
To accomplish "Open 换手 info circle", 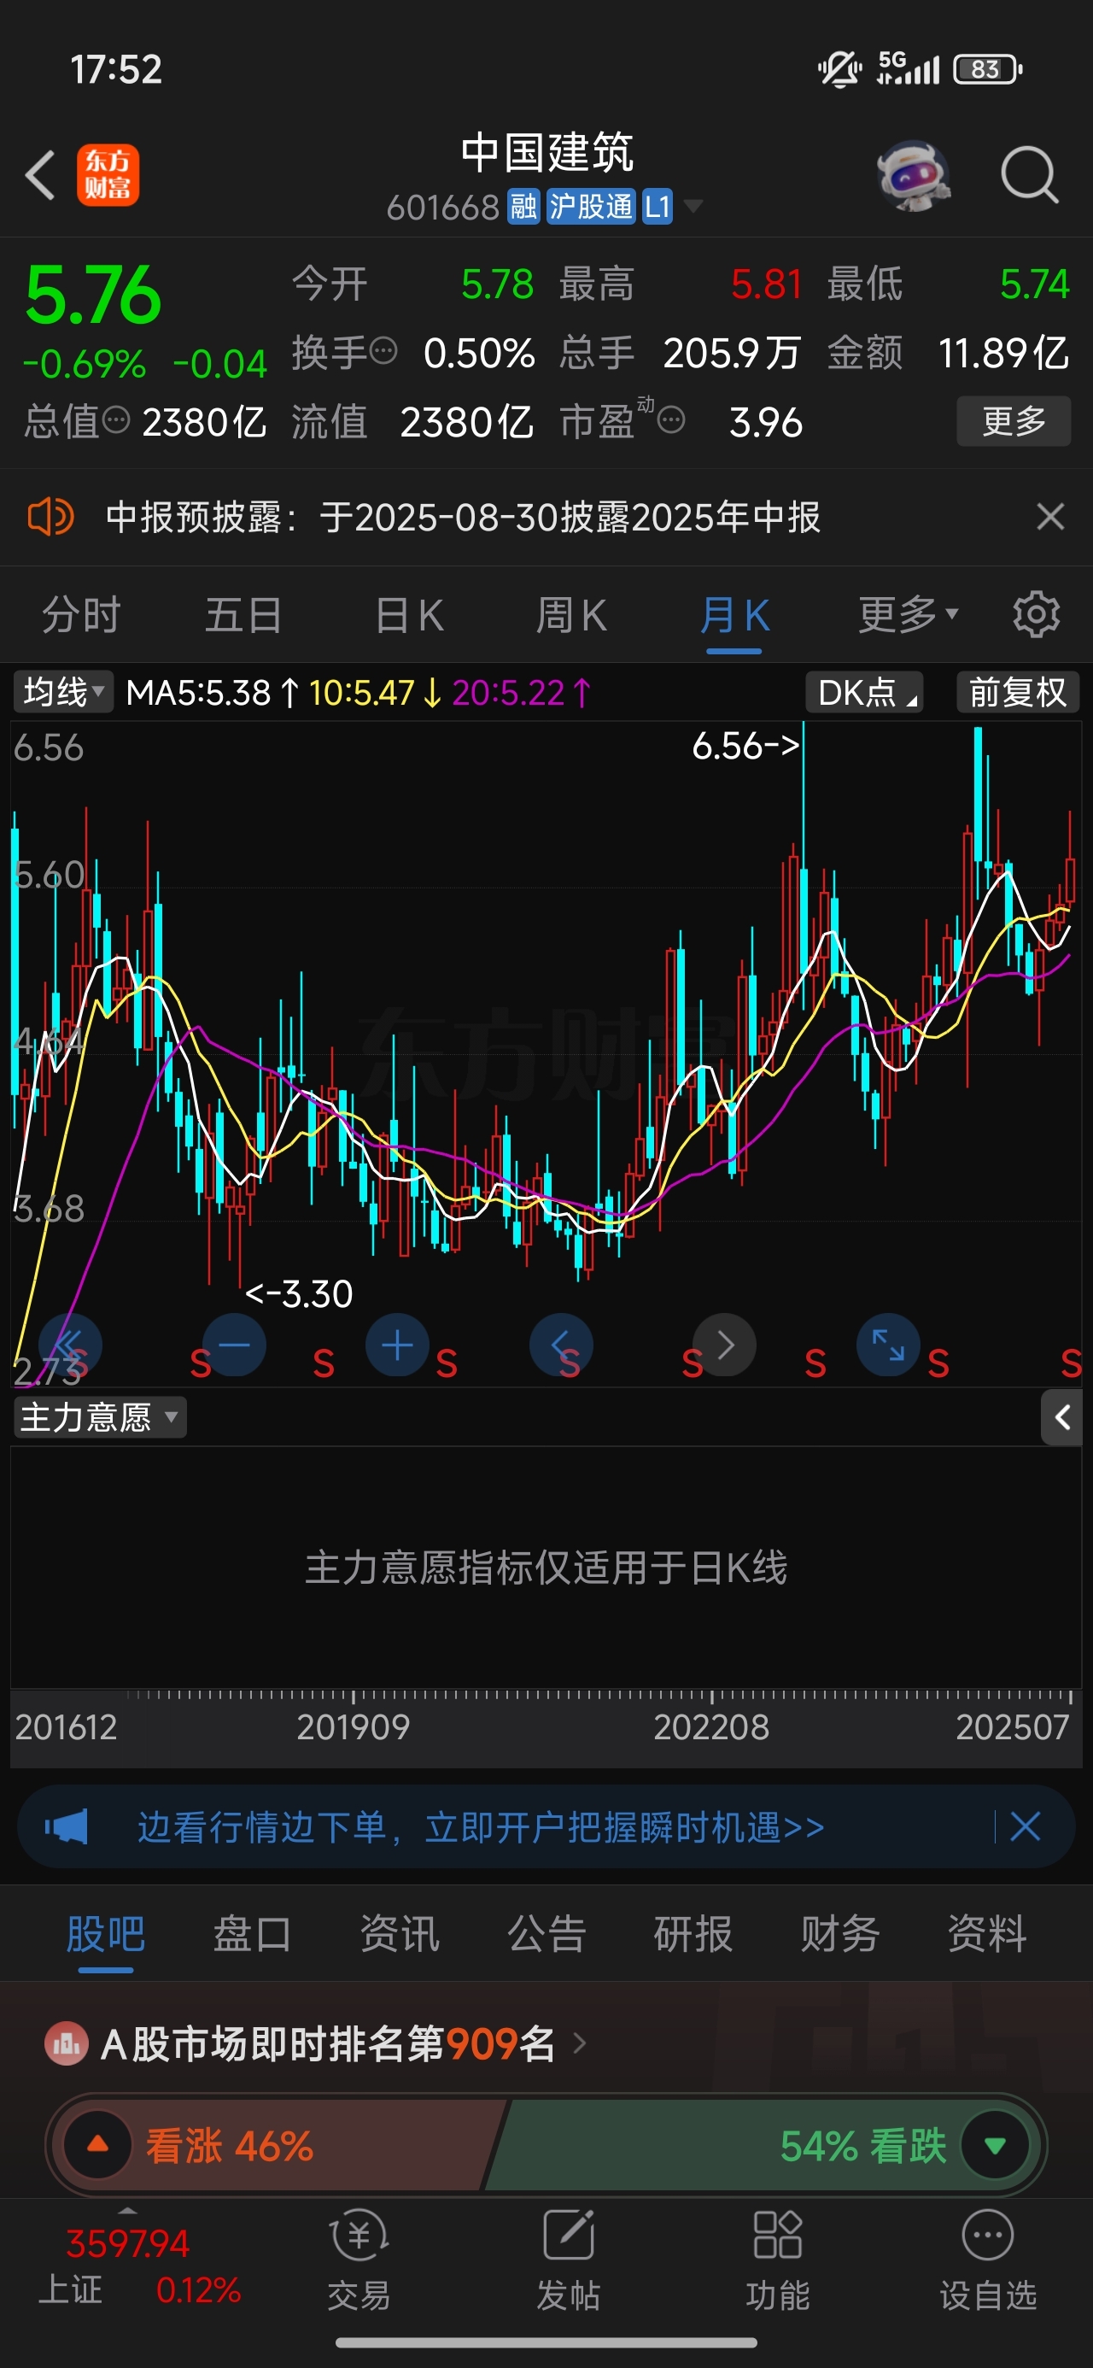I will point(383,350).
